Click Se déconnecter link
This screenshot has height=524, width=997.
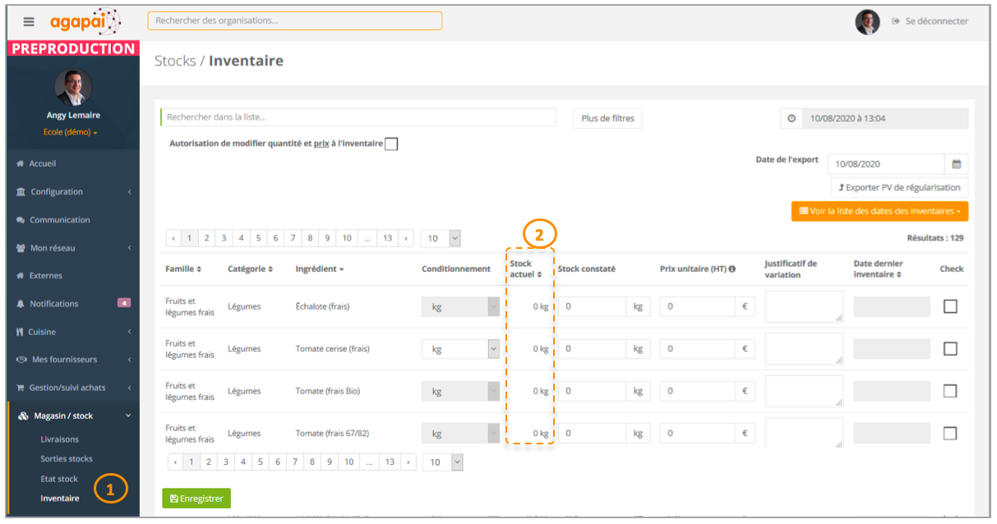tap(930, 21)
